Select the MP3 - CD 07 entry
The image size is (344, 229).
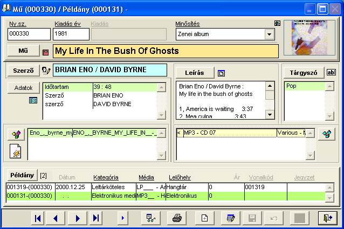point(240,133)
